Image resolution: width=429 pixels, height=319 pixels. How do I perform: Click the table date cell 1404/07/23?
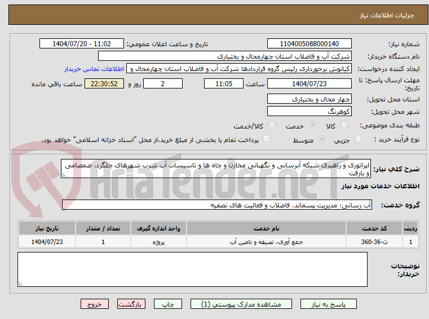(47, 242)
